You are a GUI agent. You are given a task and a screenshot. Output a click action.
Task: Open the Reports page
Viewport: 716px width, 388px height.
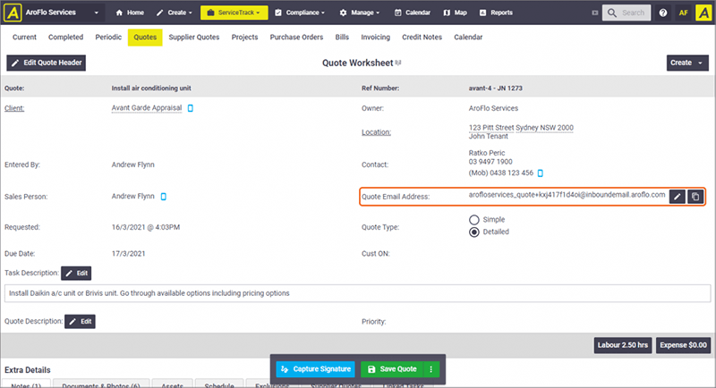496,13
